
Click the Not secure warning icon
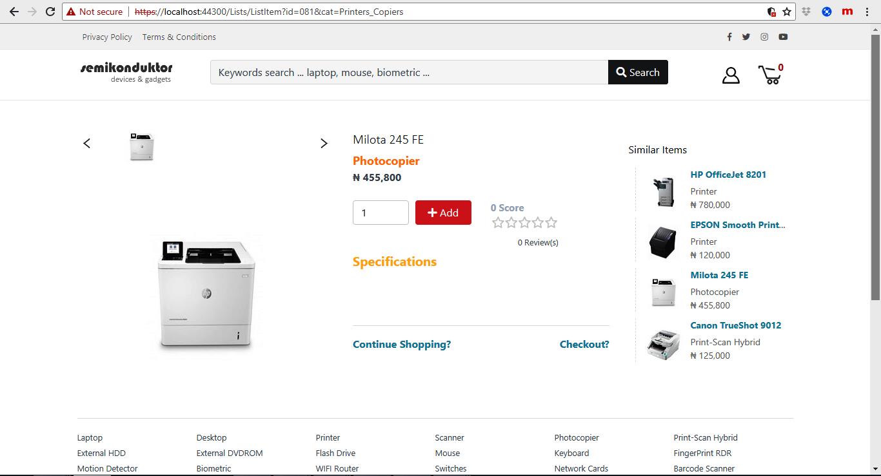pos(71,12)
